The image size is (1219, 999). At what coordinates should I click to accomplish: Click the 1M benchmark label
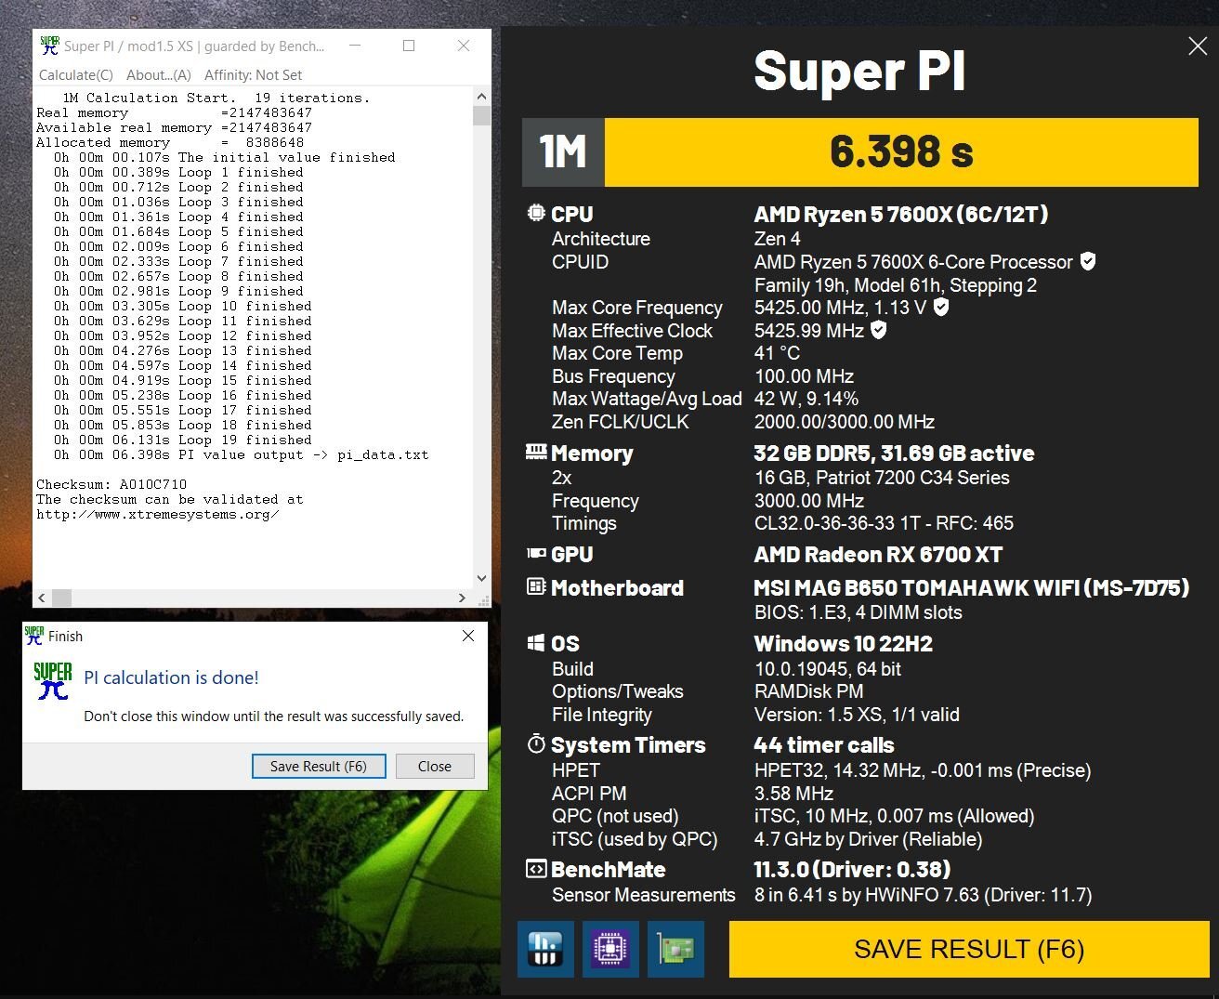pyautogui.click(x=563, y=151)
